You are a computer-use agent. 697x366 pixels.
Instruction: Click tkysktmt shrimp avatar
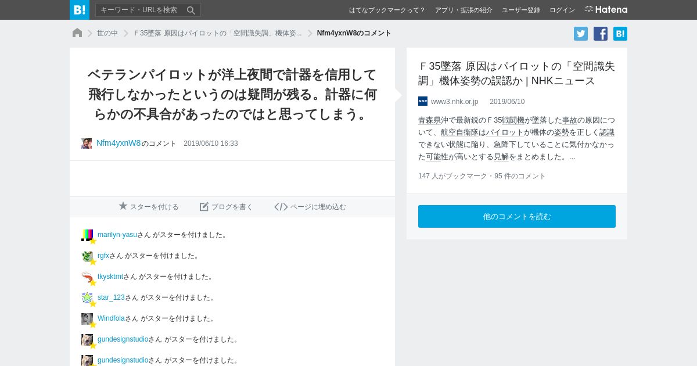[87, 277]
